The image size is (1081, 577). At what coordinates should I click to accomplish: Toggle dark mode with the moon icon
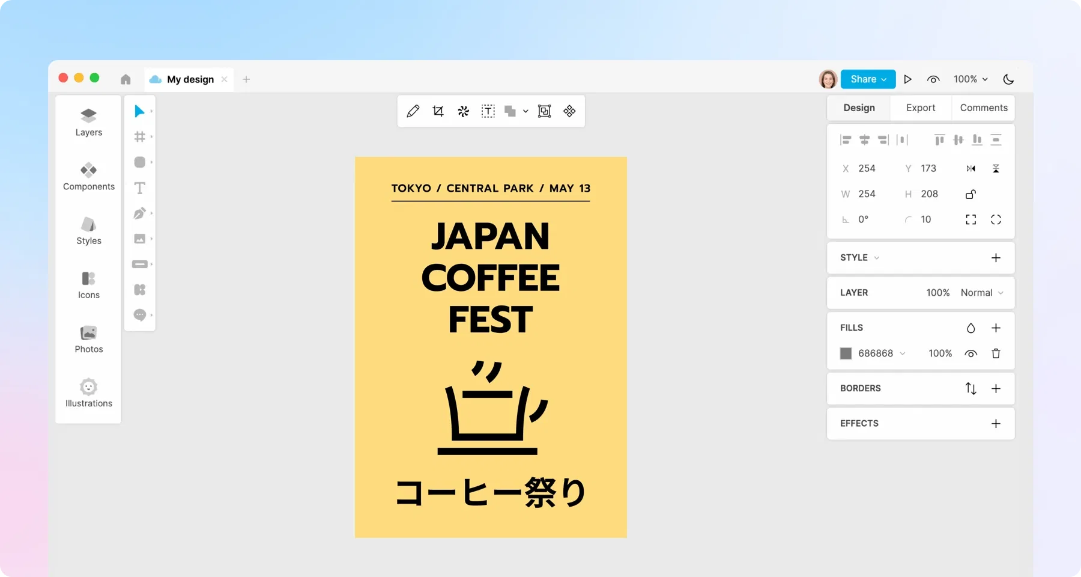tap(1008, 79)
